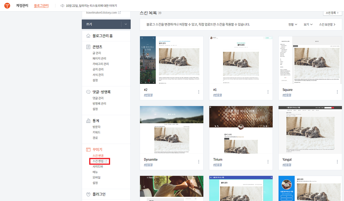Go to 스킨 보관함 archive
This screenshot has height=201, width=344.
(x=327, y=25)
